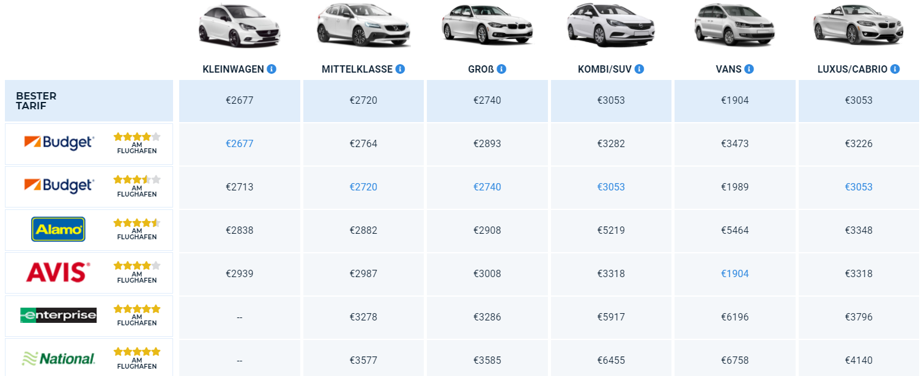This screenshot has height=376, width=921.
Task: Select the AVIS logo
Action: (x=58, y=273)
